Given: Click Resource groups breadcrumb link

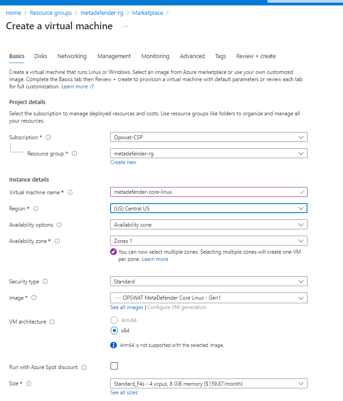Looking at the screenshot, I should pyautogui.click(x=51, y=13).
